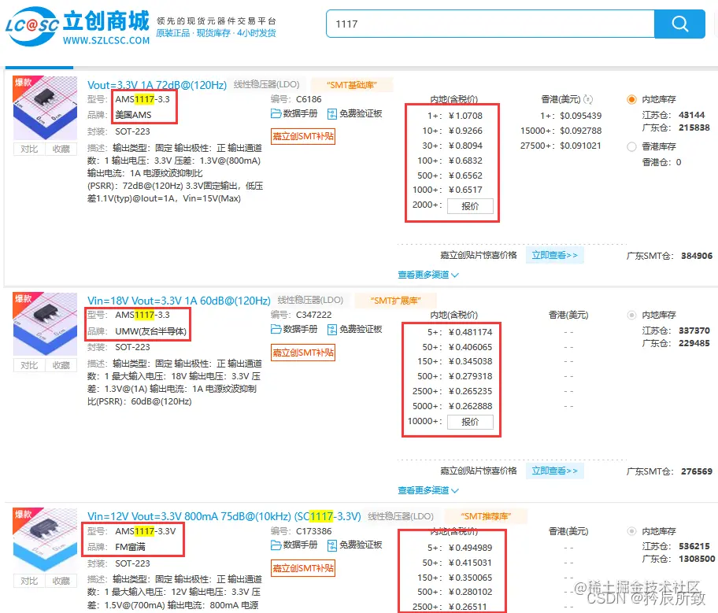Click the blue search magnifier icon
The image size is (718, 613).
point(679,24)
